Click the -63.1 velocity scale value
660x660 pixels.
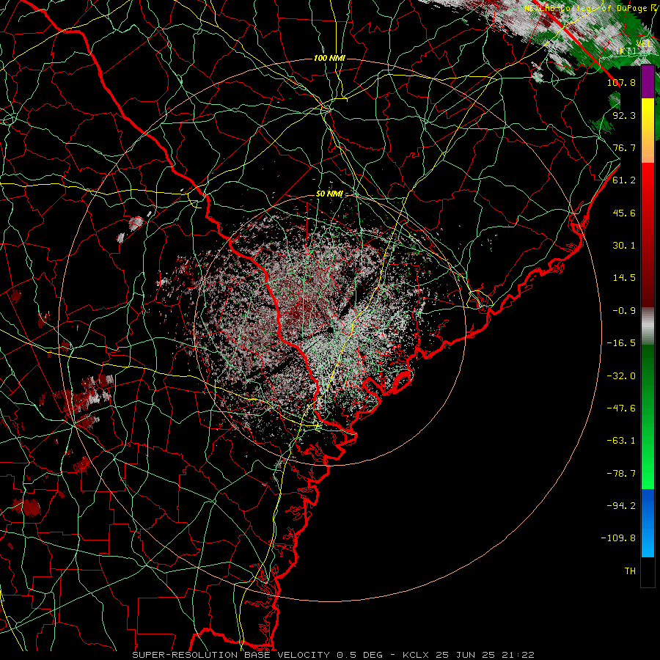click(x=621, y=441)
